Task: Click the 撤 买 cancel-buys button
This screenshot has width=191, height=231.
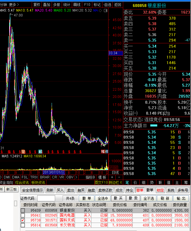Action: point(118,198)
